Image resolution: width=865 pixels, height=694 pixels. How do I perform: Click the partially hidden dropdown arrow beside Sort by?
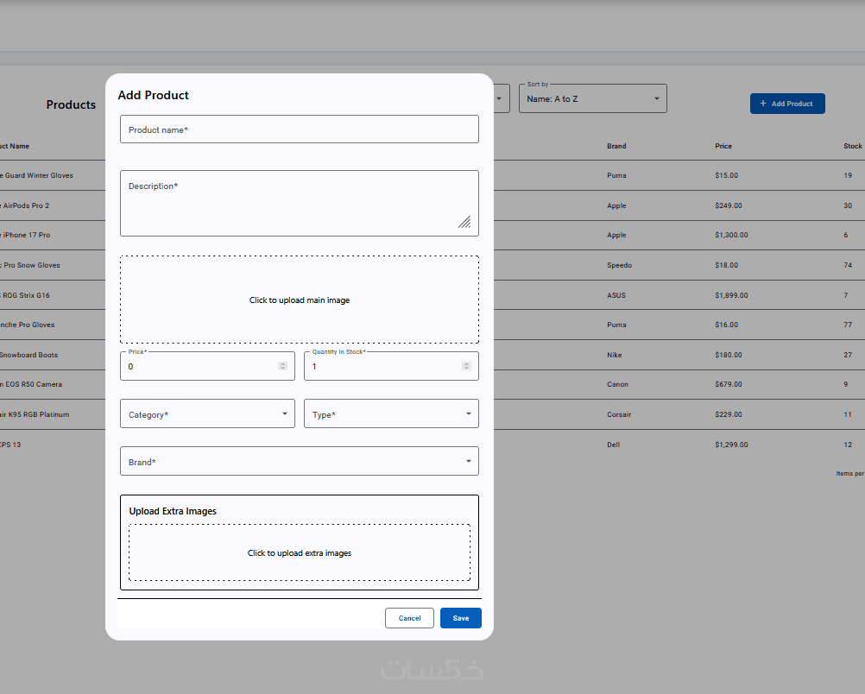tap(499, 98)
